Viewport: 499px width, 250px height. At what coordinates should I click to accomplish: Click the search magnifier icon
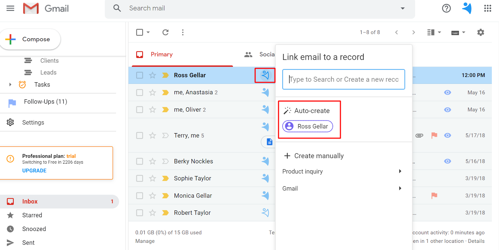click(x=117, y=8)
